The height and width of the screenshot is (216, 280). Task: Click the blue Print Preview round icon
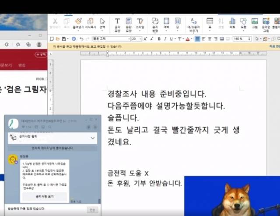74,39
